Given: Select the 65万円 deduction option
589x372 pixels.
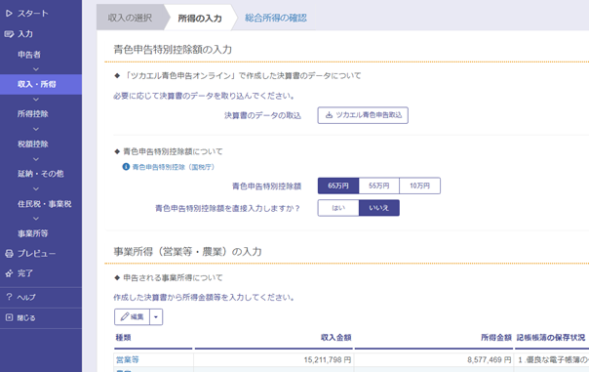Looking at the screenshot, I should coord(338,186).
